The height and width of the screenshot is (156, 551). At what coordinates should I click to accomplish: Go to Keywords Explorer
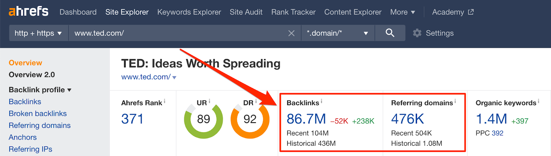(189, 12)
